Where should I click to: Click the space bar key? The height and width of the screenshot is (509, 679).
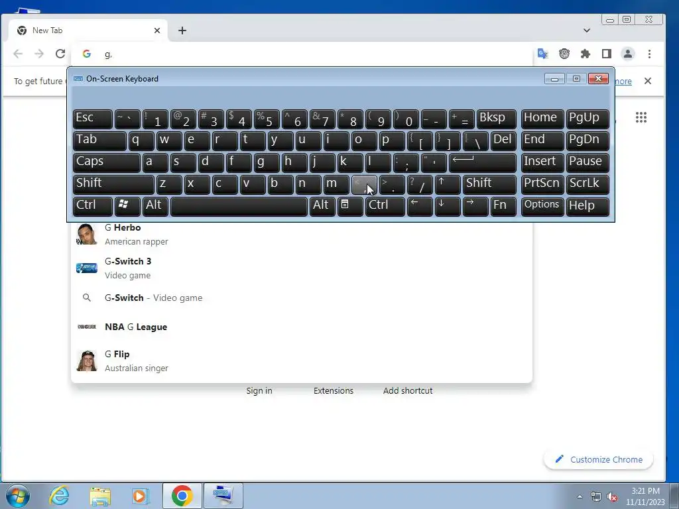click(239, 206)
